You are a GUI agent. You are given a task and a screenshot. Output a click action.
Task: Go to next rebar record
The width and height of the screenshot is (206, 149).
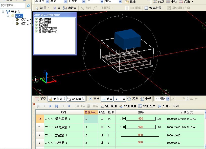[x=50, y=106]
